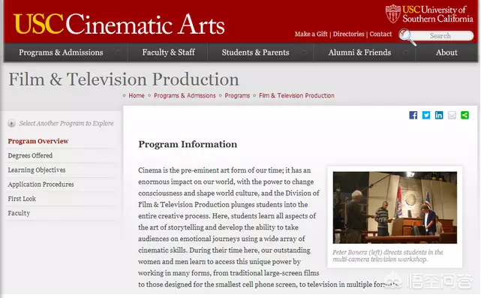Expand Programs & Admissions dropdown arrow
481x298 pixels.
click(118, 53)
